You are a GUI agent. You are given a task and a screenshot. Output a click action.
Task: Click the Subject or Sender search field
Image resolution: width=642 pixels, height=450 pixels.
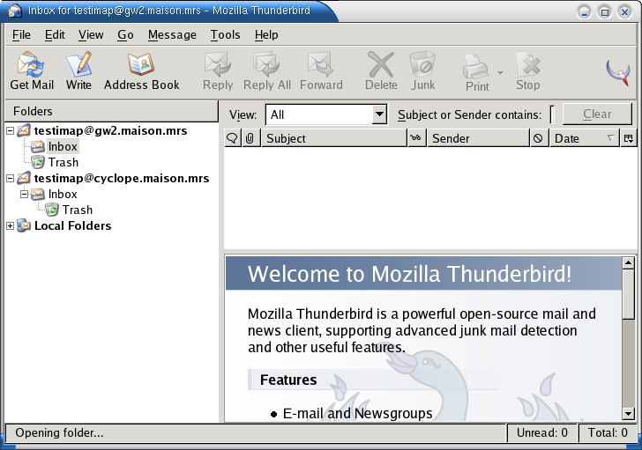(552, 114)
